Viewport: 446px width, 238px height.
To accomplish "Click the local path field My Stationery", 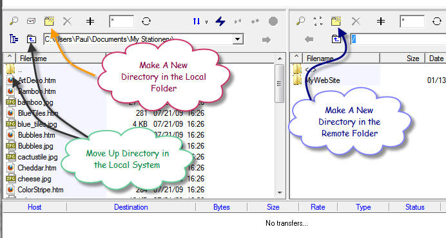I will [139, 39].
